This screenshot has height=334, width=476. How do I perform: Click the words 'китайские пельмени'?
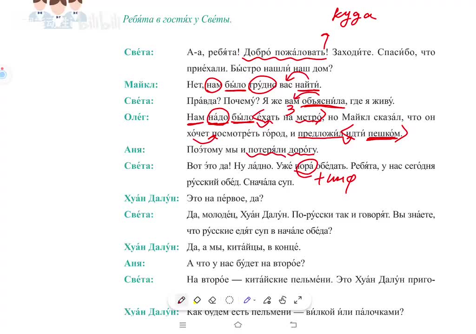pyautogui.click(x=288, y=279)
